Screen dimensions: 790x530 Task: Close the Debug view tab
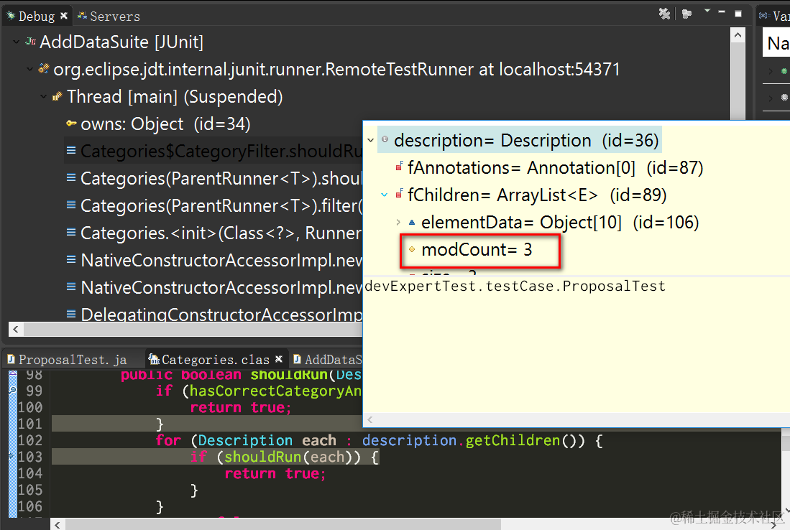point(63,16)
